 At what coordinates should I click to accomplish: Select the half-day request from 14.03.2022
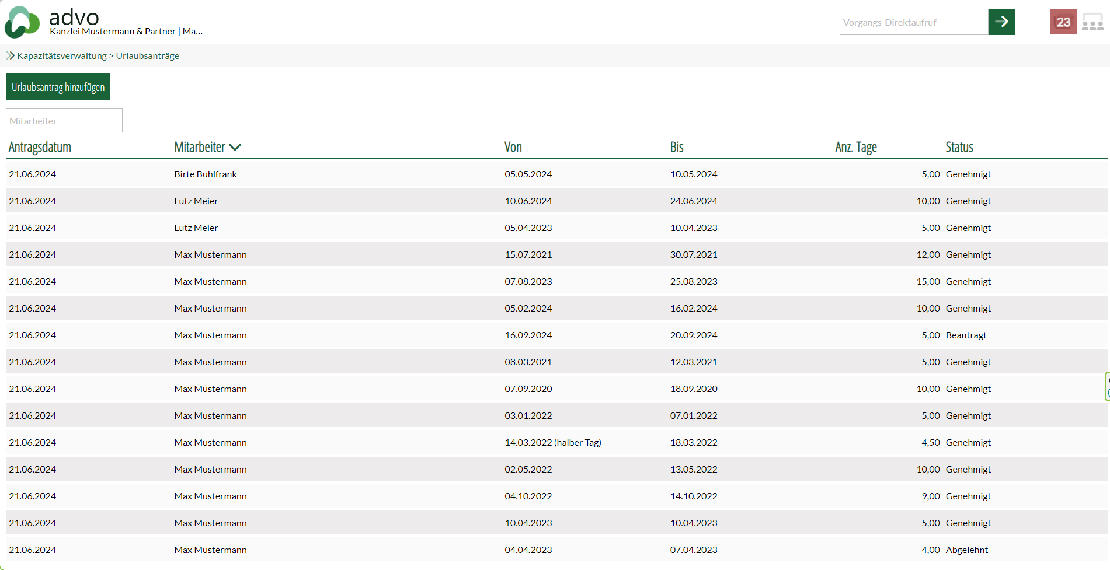click(552, 443)
